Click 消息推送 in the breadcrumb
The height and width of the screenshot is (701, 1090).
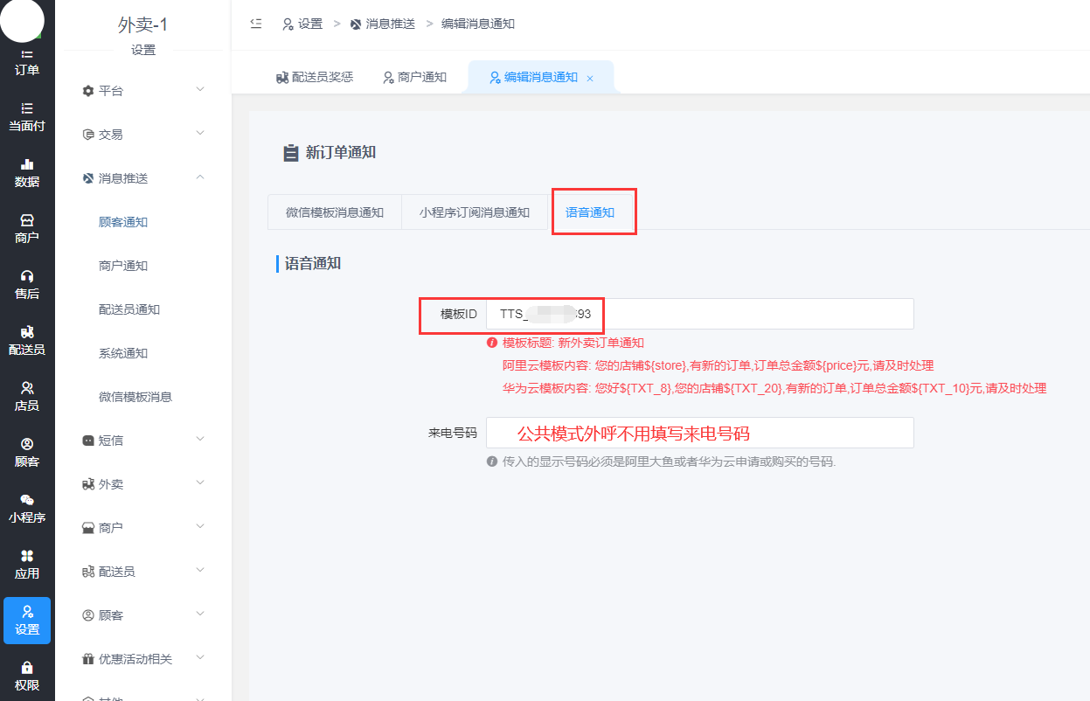[x=383, y=24]
